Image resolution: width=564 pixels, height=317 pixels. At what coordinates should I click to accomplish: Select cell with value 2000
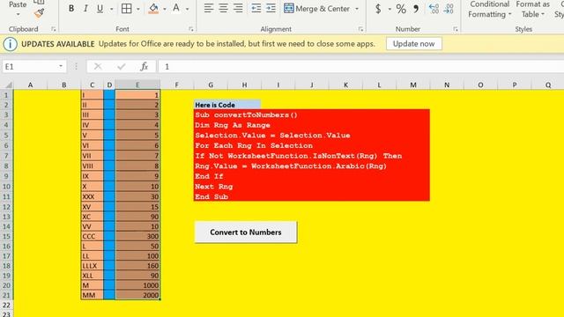point(137,295)
